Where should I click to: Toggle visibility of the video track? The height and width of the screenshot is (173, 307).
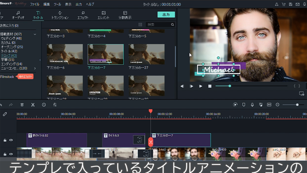11,154
